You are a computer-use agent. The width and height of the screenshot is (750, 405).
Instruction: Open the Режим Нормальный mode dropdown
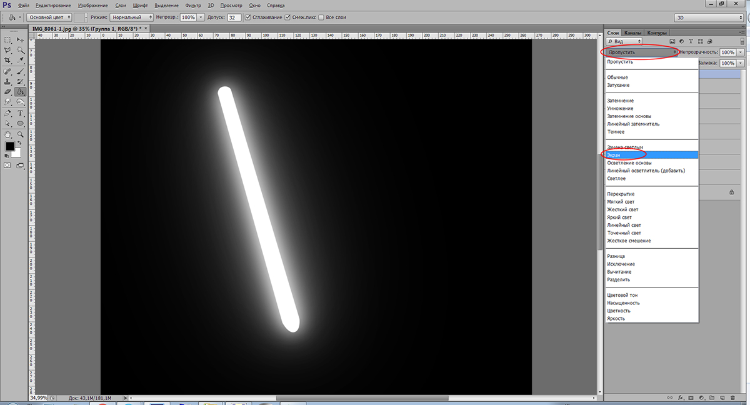132,17
